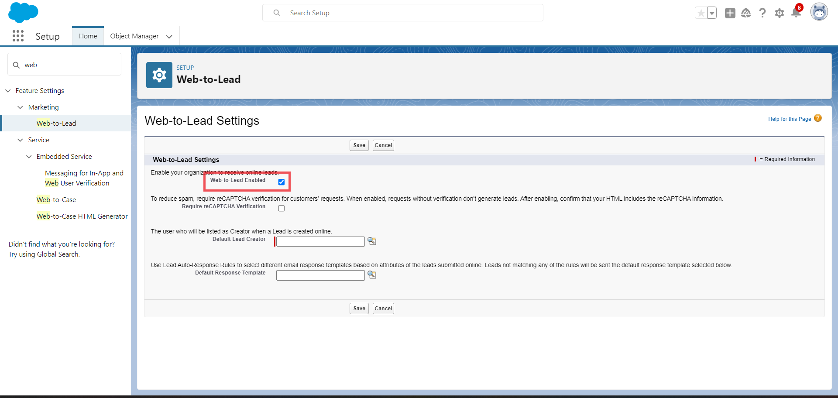Collapse the Feature Settings tree section
This screenshot has width=838, height=398.
coord(8,91)
